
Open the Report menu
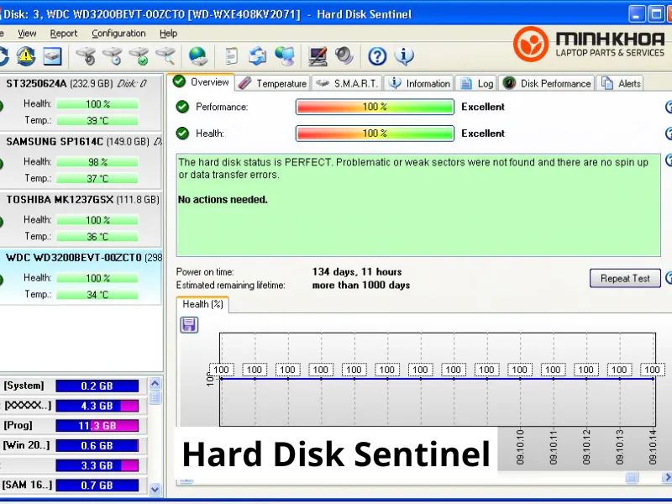(x=64, y=34)
